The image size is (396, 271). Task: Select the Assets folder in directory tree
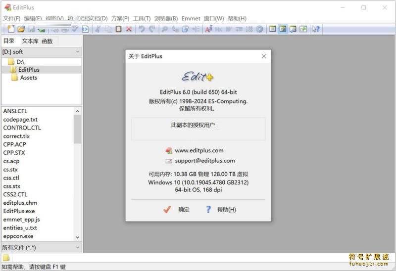[x=28, y=78]
